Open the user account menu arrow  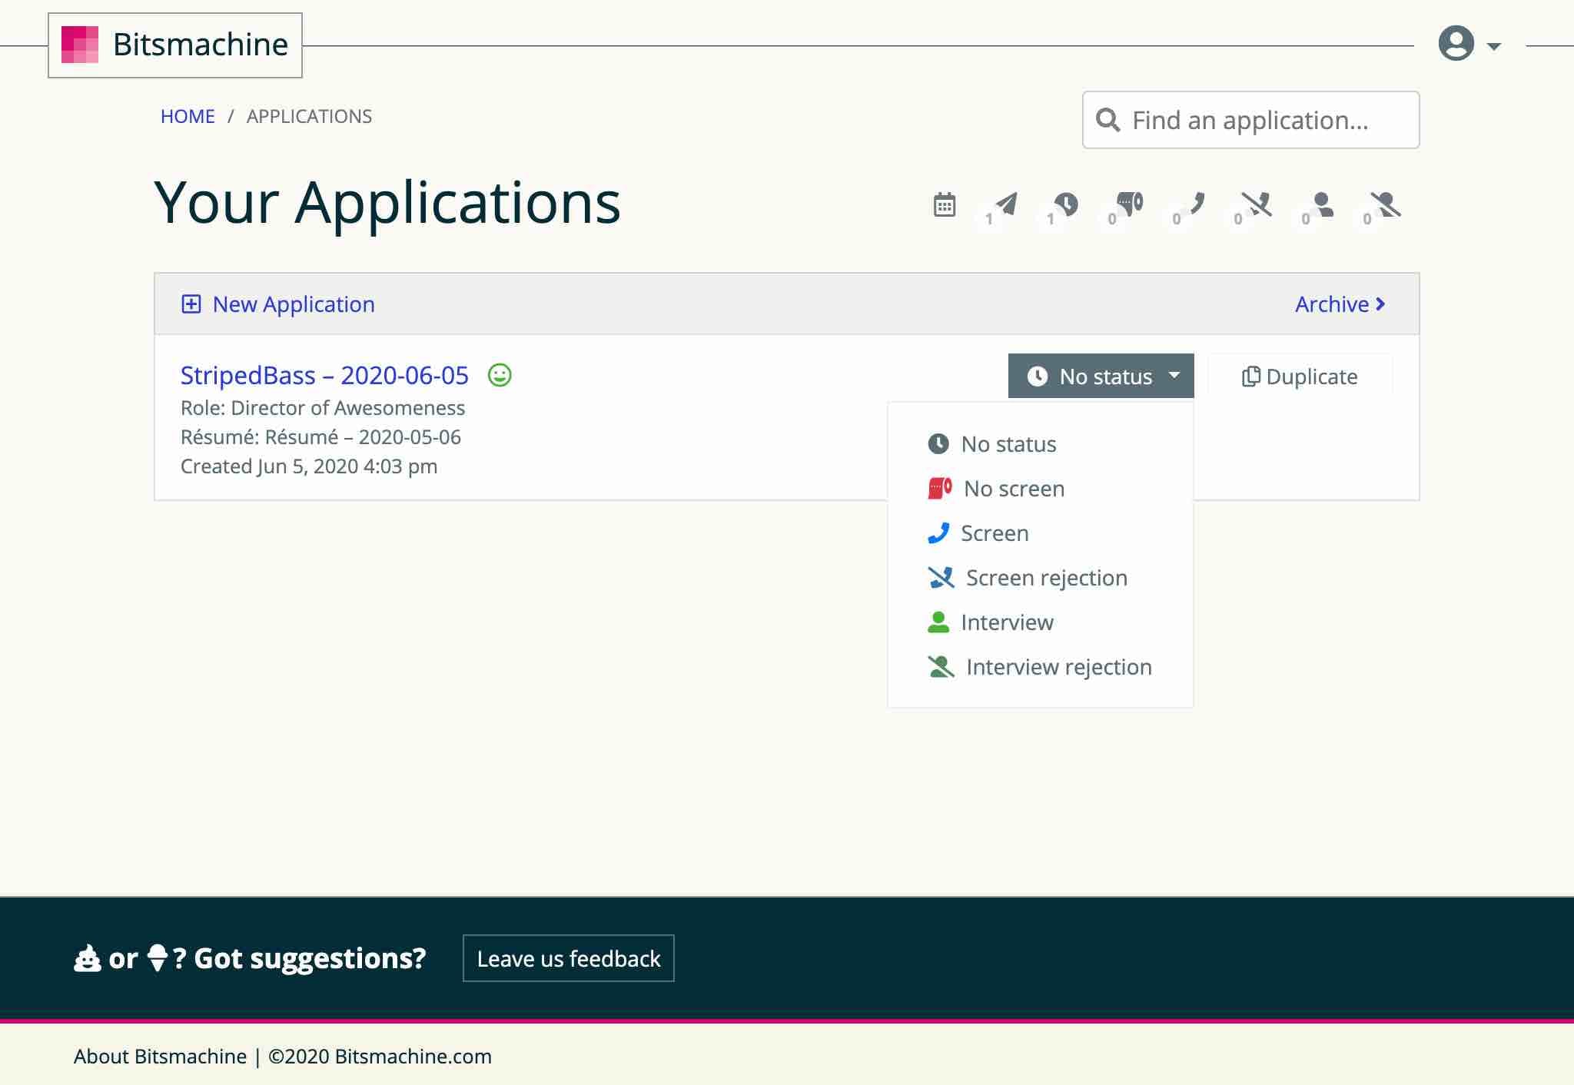point(1493,46)
